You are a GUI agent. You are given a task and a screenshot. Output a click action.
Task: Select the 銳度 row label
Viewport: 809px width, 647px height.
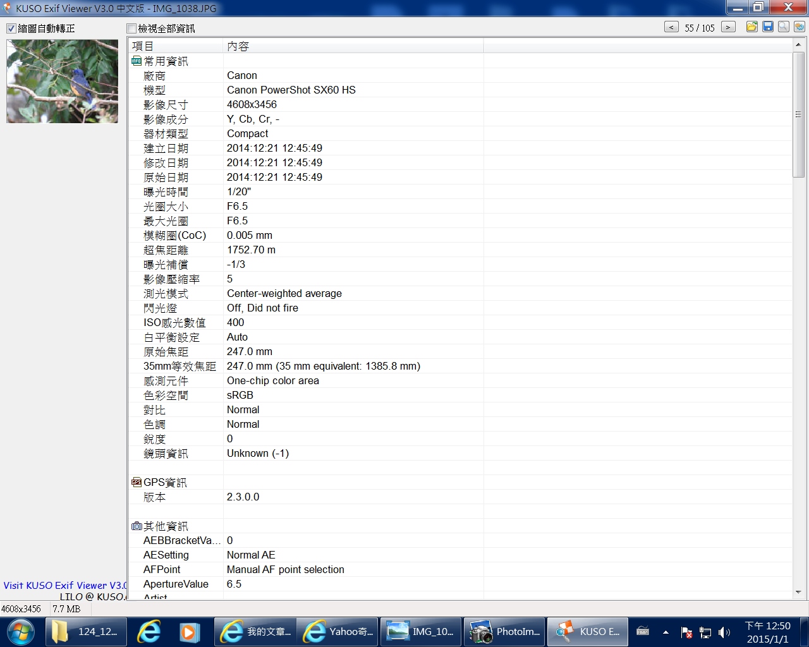coord(154,439)
